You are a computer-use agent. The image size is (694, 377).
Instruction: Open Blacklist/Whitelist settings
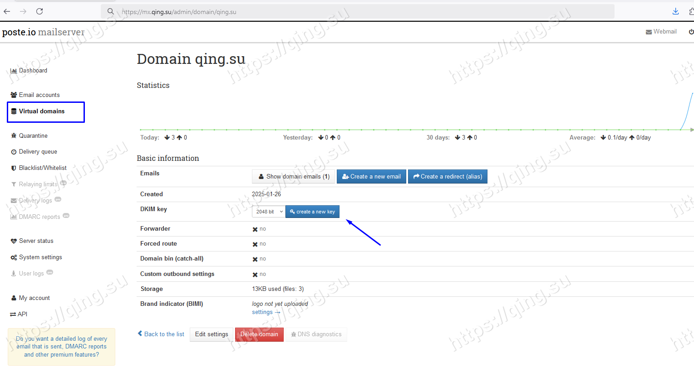43,168
